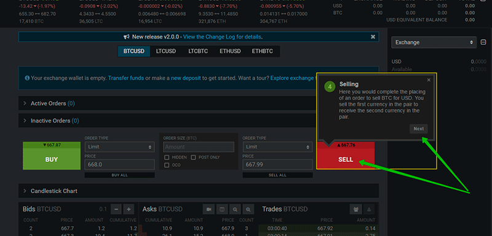Screen dimensions: 492x236
Task: Dismiss the new release announcement banner
Action: 373,37
